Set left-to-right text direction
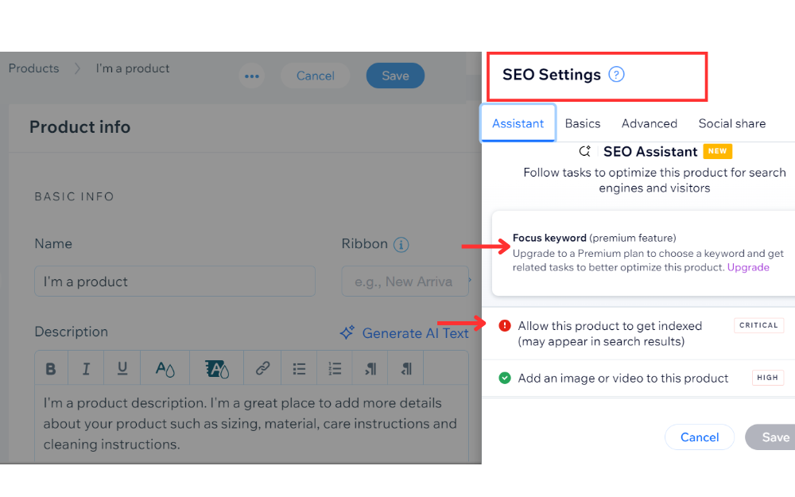This screenshot has height=497, width=795. (x=370, y=368)
